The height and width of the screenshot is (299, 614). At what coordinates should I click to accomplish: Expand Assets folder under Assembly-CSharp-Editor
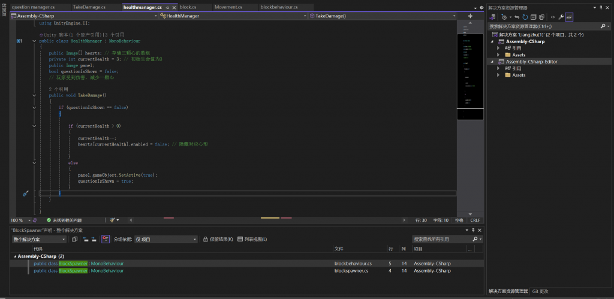click(x=498, y=75)
